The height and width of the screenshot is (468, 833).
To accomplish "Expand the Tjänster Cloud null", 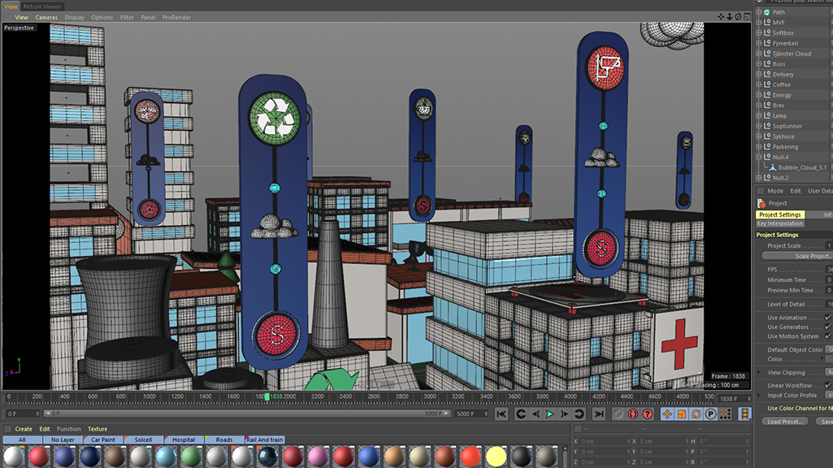I will 758,54.
